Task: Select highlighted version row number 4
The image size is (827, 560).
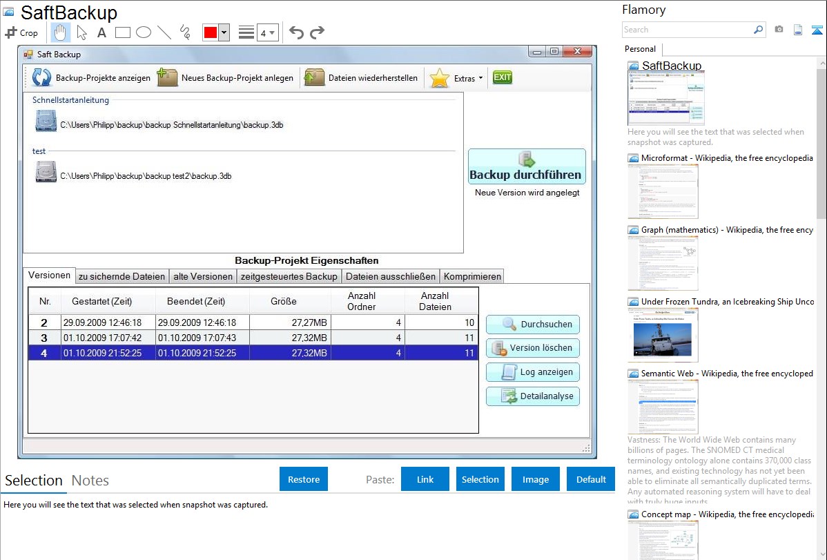Action: (253, 353)
